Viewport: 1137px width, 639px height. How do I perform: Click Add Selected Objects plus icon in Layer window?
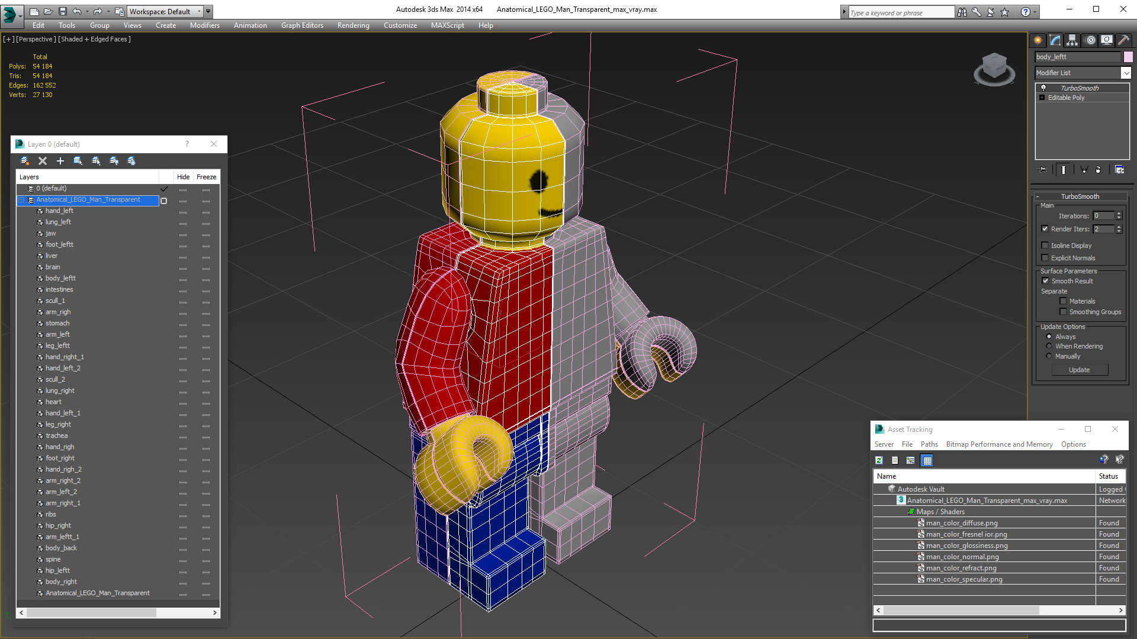pos(60,161)
